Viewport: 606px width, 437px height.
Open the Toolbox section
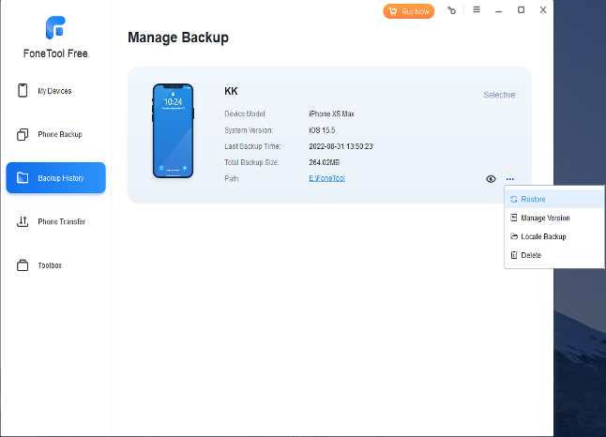click(x=49, y=265)
